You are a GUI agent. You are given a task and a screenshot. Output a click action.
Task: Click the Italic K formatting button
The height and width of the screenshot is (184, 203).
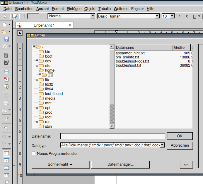[x=187, y=16]
